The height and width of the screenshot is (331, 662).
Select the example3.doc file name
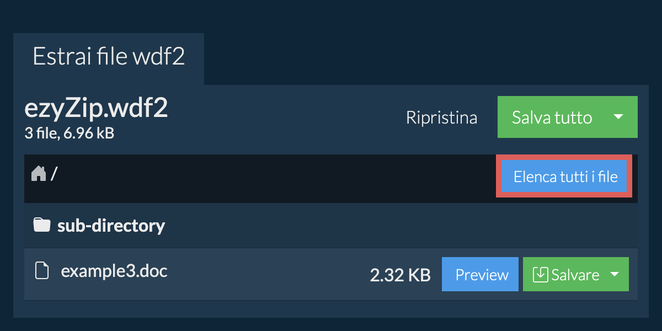click(114, 271)
